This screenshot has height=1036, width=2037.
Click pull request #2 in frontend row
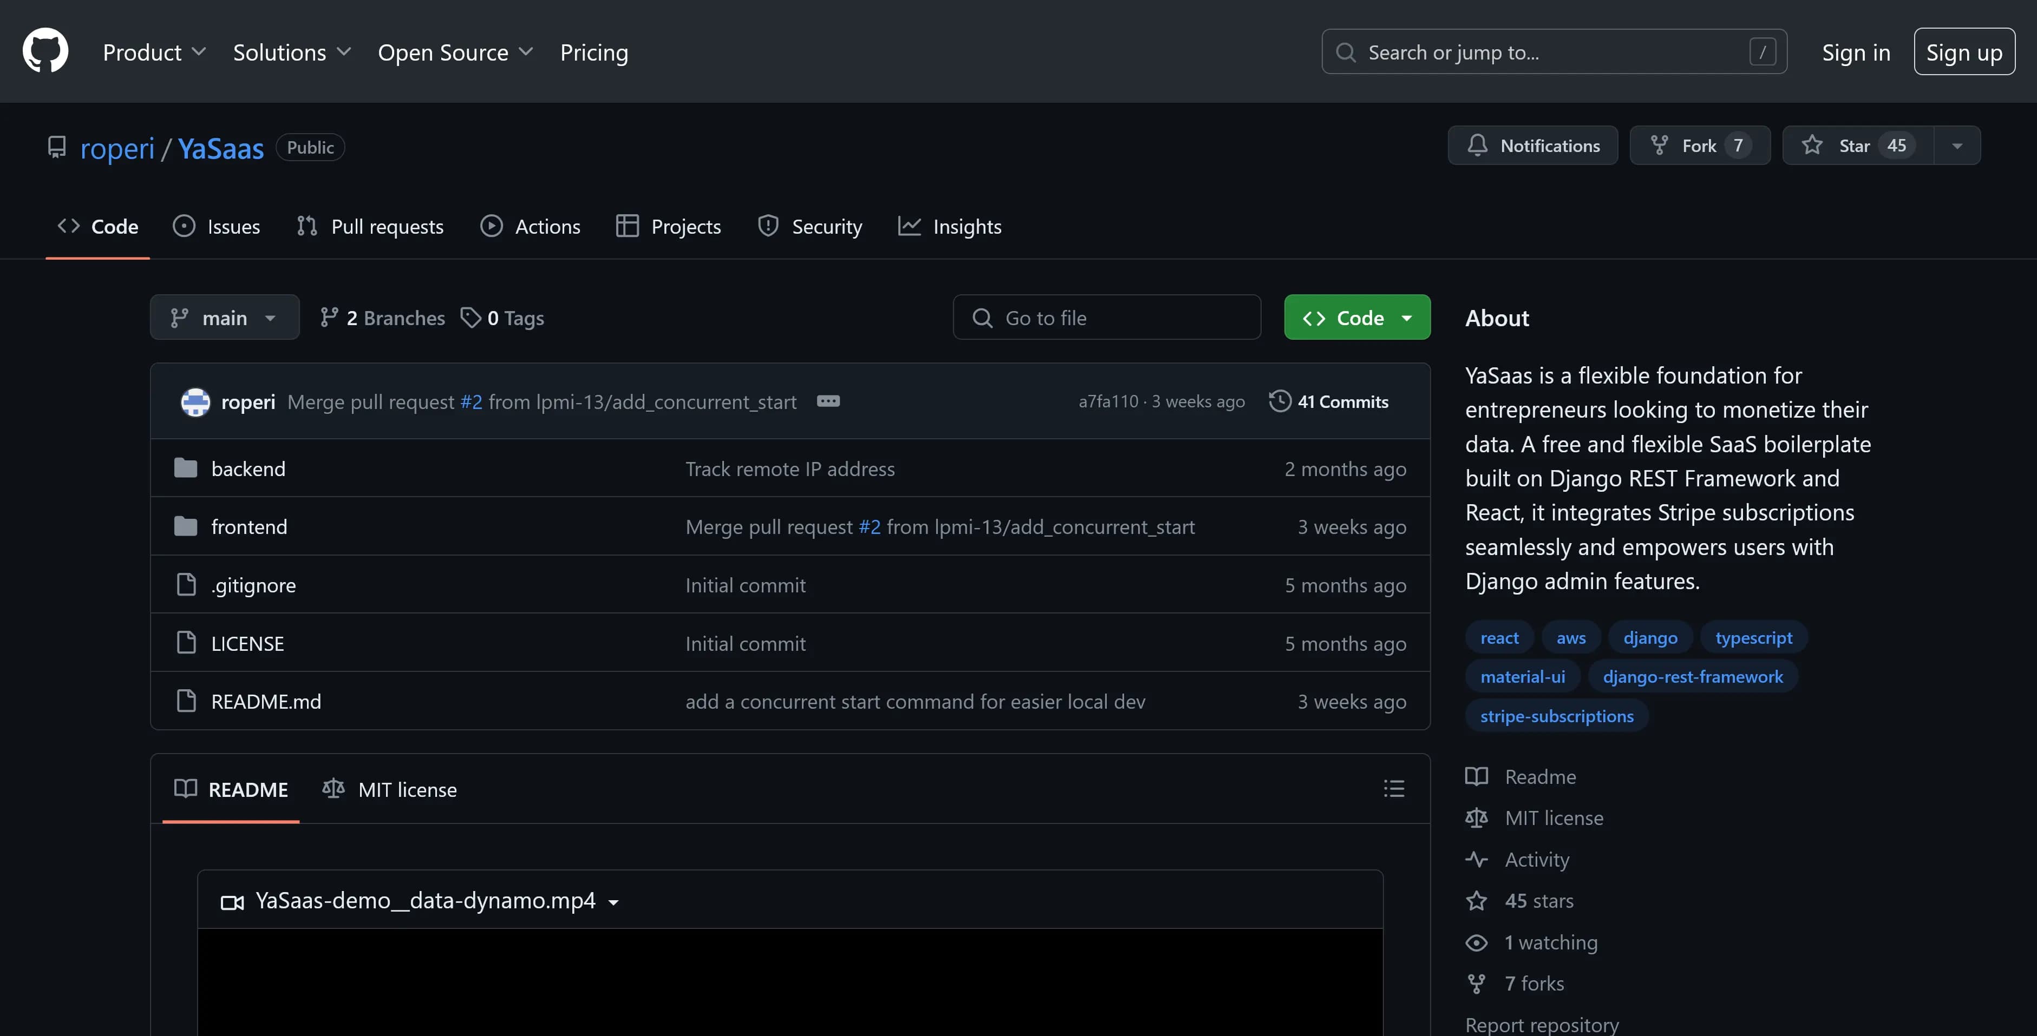869,526
